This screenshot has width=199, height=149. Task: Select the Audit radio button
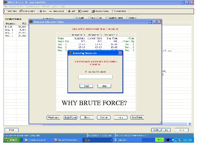coord(77,18)
